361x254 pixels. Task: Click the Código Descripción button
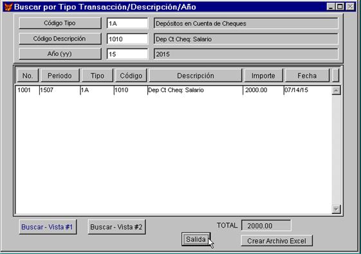(x=60, y=39)
